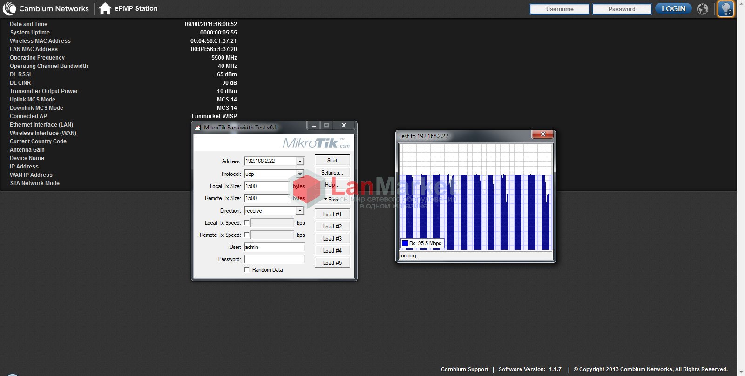Viewport: 745px width, 376px height.
Task: Minimize the MikroTik Bandwidth Test window
Action: coord(313,126)
